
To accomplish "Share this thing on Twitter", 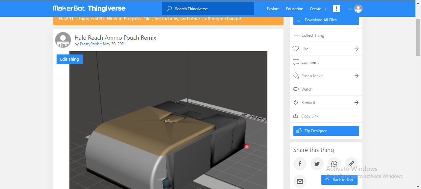I will point(317,164).
